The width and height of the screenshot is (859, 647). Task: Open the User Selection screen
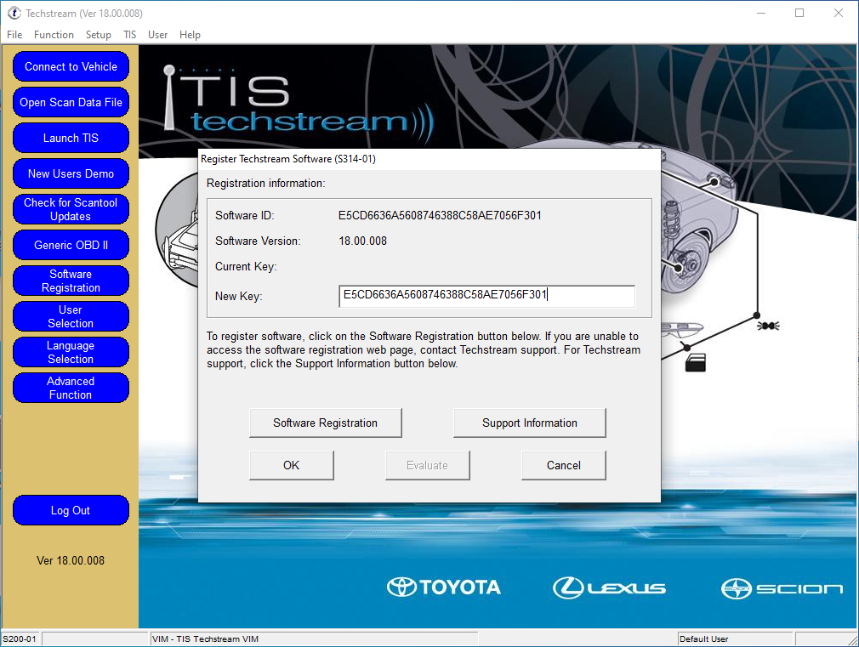(71, 316)
